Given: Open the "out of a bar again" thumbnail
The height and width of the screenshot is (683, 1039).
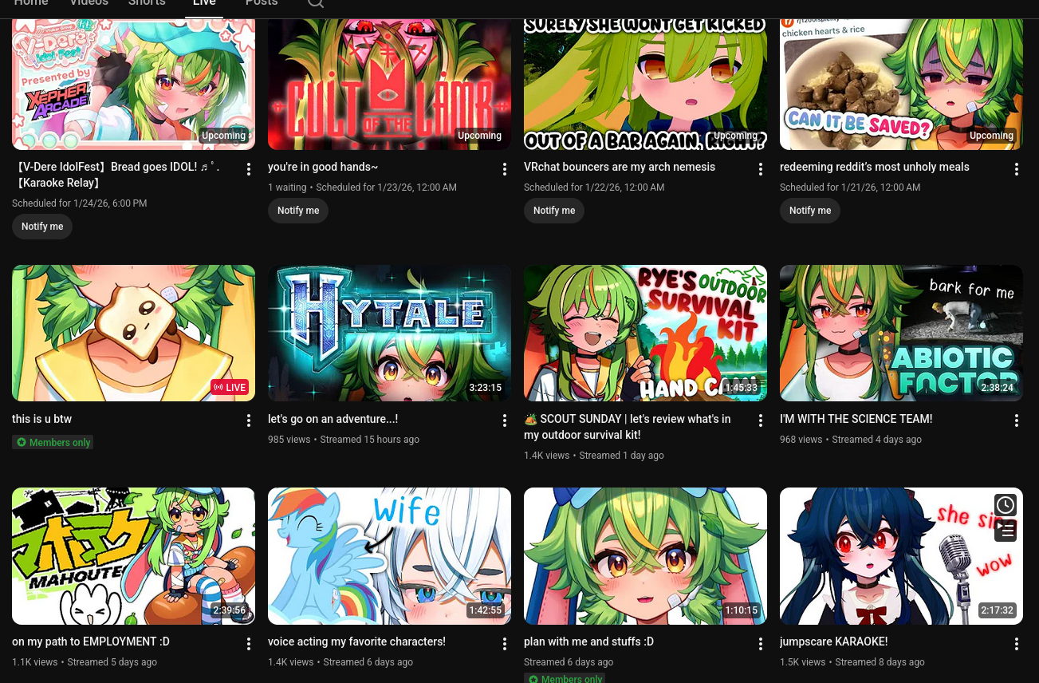Looking at the screenshot, I should coord(645,84).
